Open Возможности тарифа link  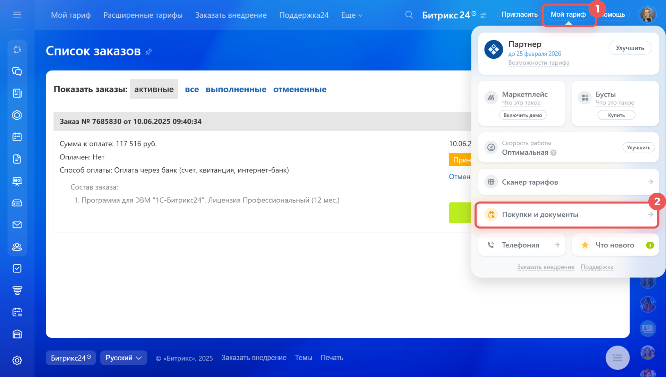click(x=539, y=63)
